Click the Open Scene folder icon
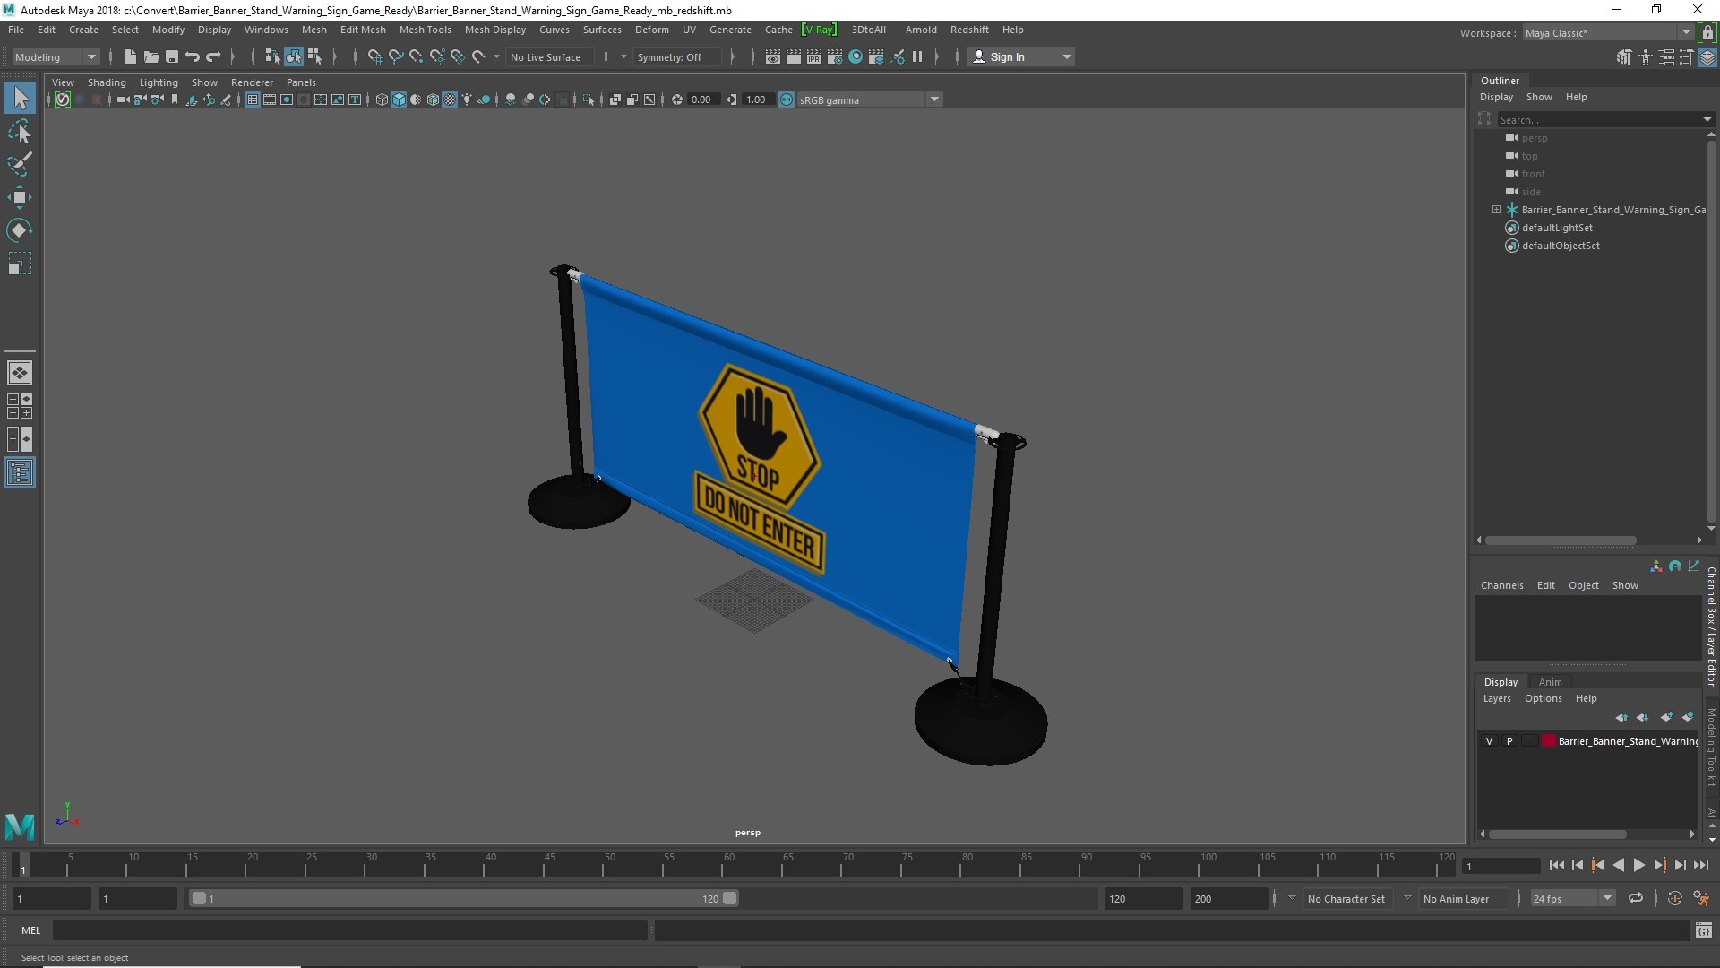 [x=150, y=56]
